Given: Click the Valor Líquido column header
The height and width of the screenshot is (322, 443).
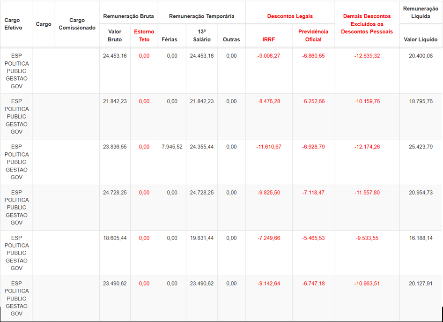Looking at the screenshot, I should (x=421, y=39).
